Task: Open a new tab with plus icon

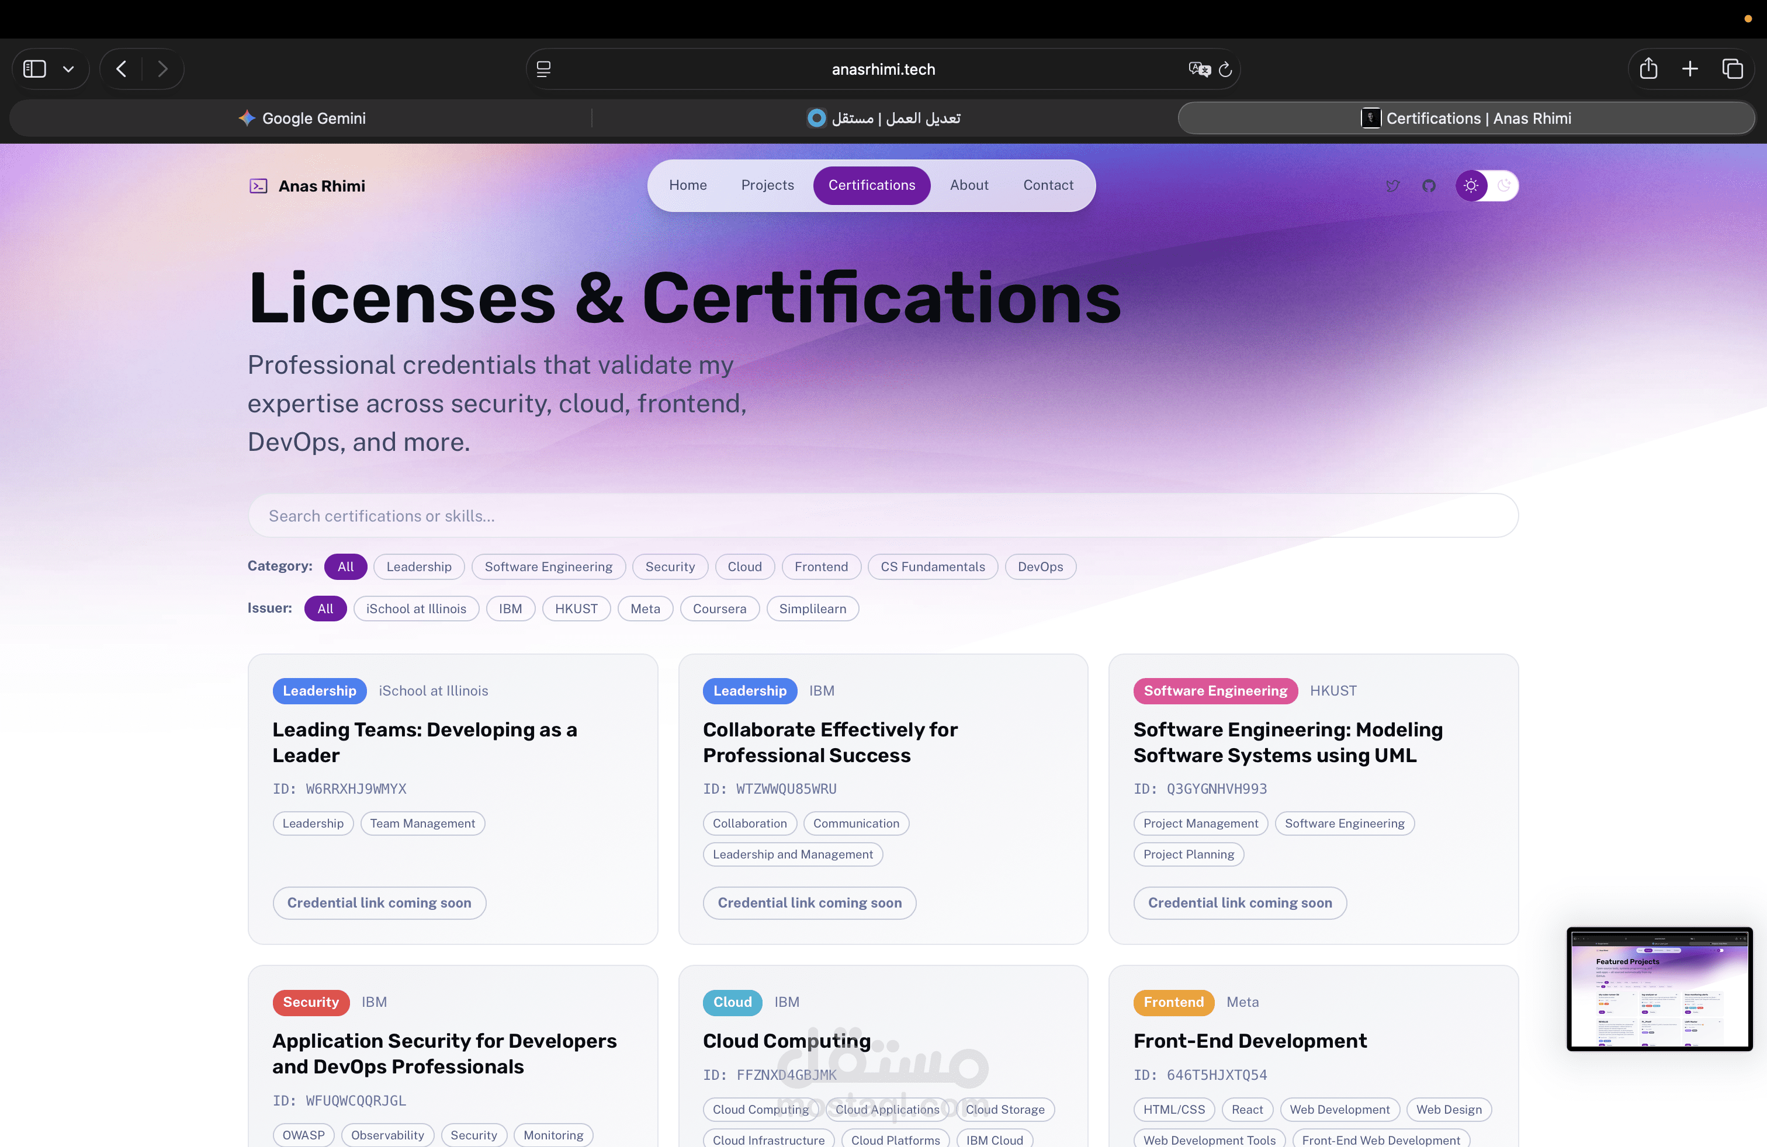Action: [x=1690, y=69]
